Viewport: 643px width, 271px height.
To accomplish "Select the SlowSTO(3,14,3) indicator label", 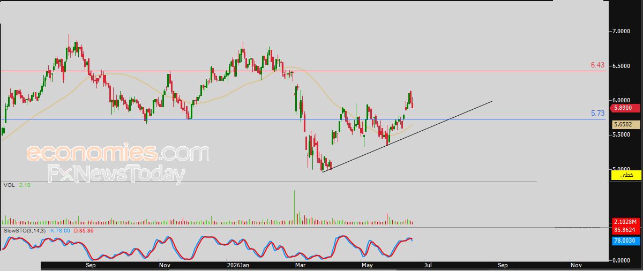I will (25, 230).
